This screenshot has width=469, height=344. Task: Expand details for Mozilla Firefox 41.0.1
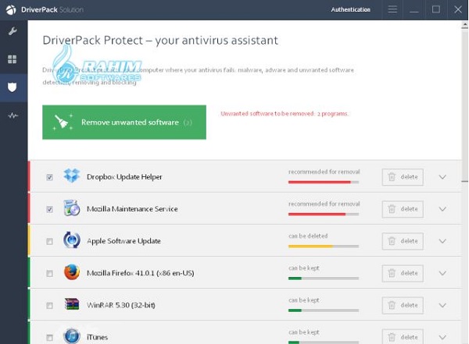click(442, 273)
